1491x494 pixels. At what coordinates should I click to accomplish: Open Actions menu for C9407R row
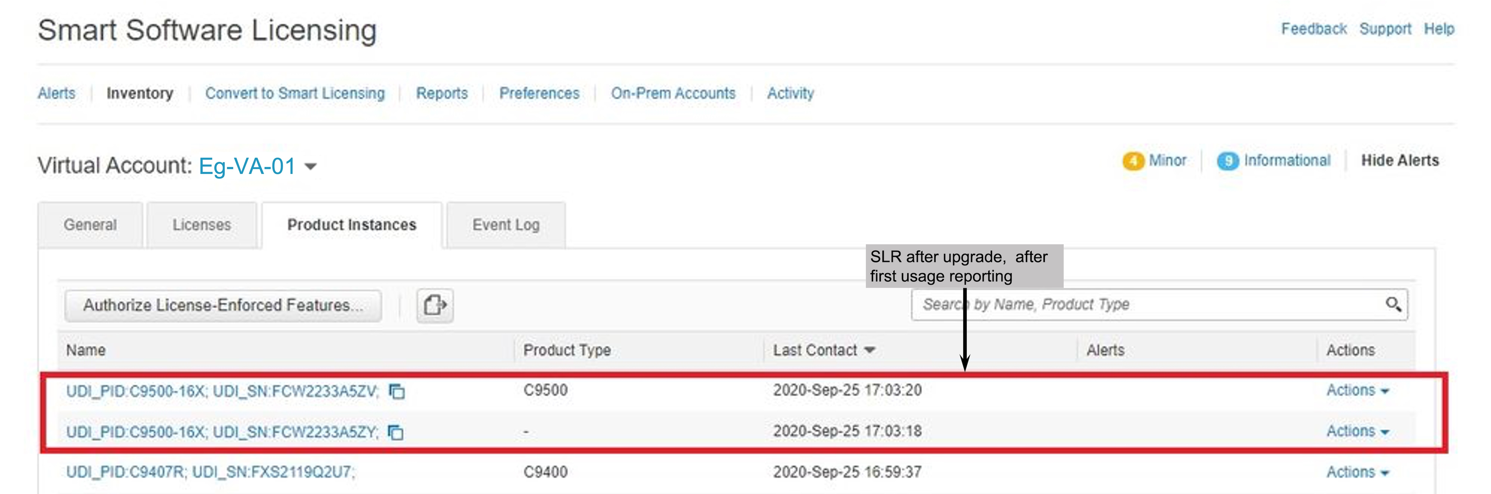pos(1357,472)
